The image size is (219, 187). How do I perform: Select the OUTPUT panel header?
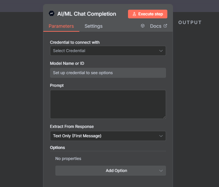point(190,22)
